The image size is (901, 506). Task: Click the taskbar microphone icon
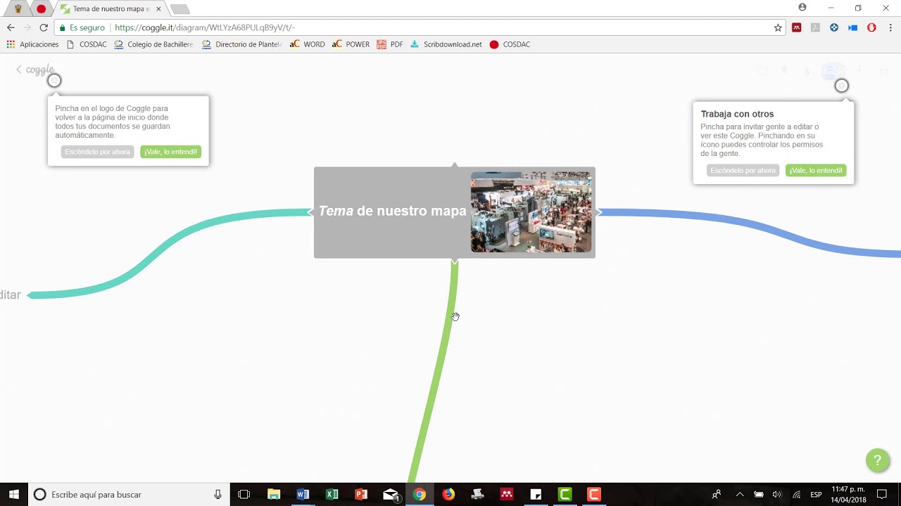pos(218,495)
